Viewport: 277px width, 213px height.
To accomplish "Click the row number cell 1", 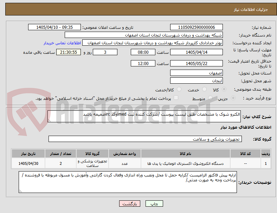I will pyautogui.click(x=265, y=163).
